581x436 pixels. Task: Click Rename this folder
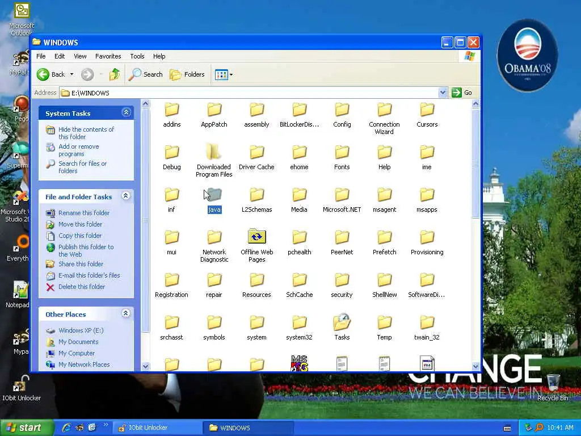(84, 213)
